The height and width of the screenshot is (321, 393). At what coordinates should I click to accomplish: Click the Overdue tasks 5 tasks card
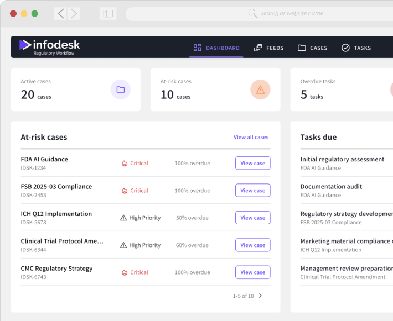342,90
